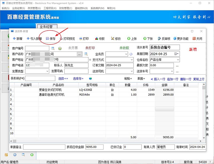Click the 反审核 toolbar icon
This screenshot has height=164, width=214.
pos(159,39)
